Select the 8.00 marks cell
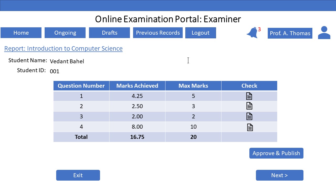 coord(137,127)
